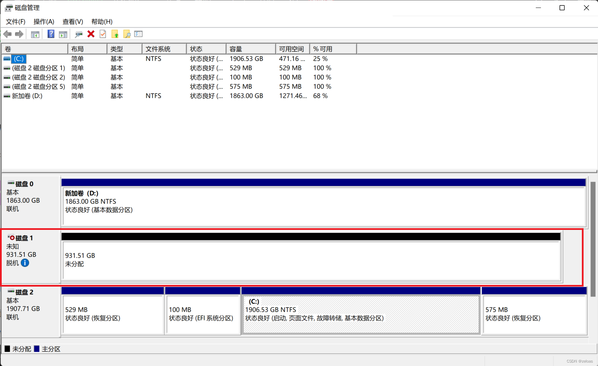Click the back navigation arrow
The width and height of the screenshot is (598, 366).
point(7,34)
